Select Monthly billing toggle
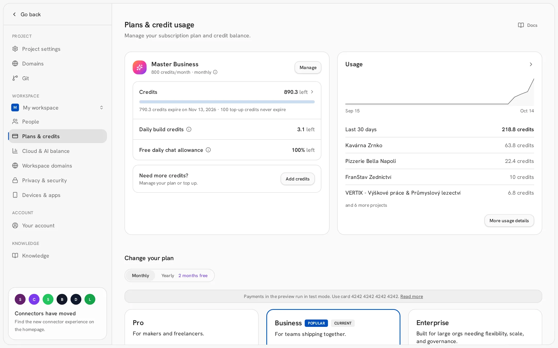 tap(141, 275)
